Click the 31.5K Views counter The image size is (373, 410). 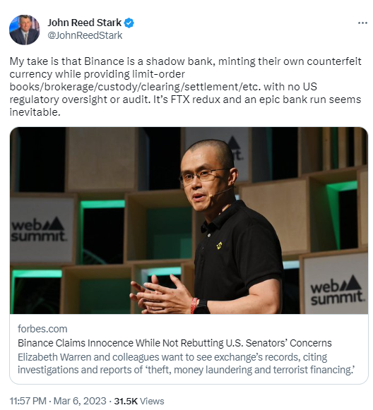(139, 401)
